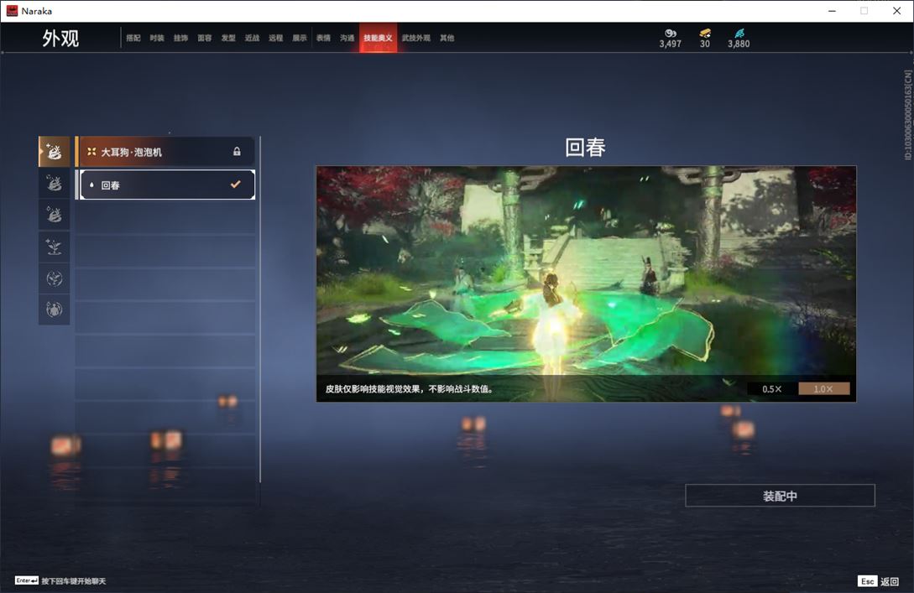The height and width of the screenshot is (593, 914).
Task: Click the 装配中 equip button
Action: pos(780,496)
